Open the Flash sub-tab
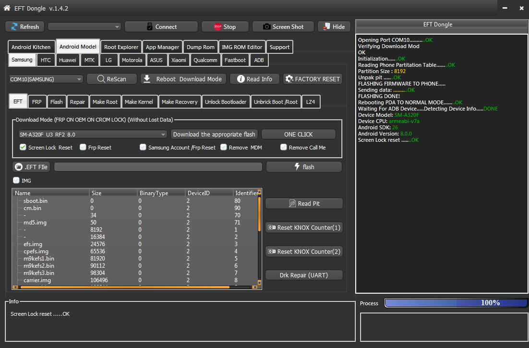The width and height of the screenshot is (529, 348). coord(56,102)
